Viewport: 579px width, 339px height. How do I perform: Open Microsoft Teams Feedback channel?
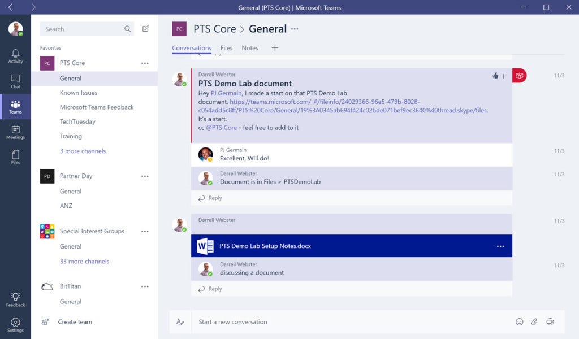click(x=97, y=107)
